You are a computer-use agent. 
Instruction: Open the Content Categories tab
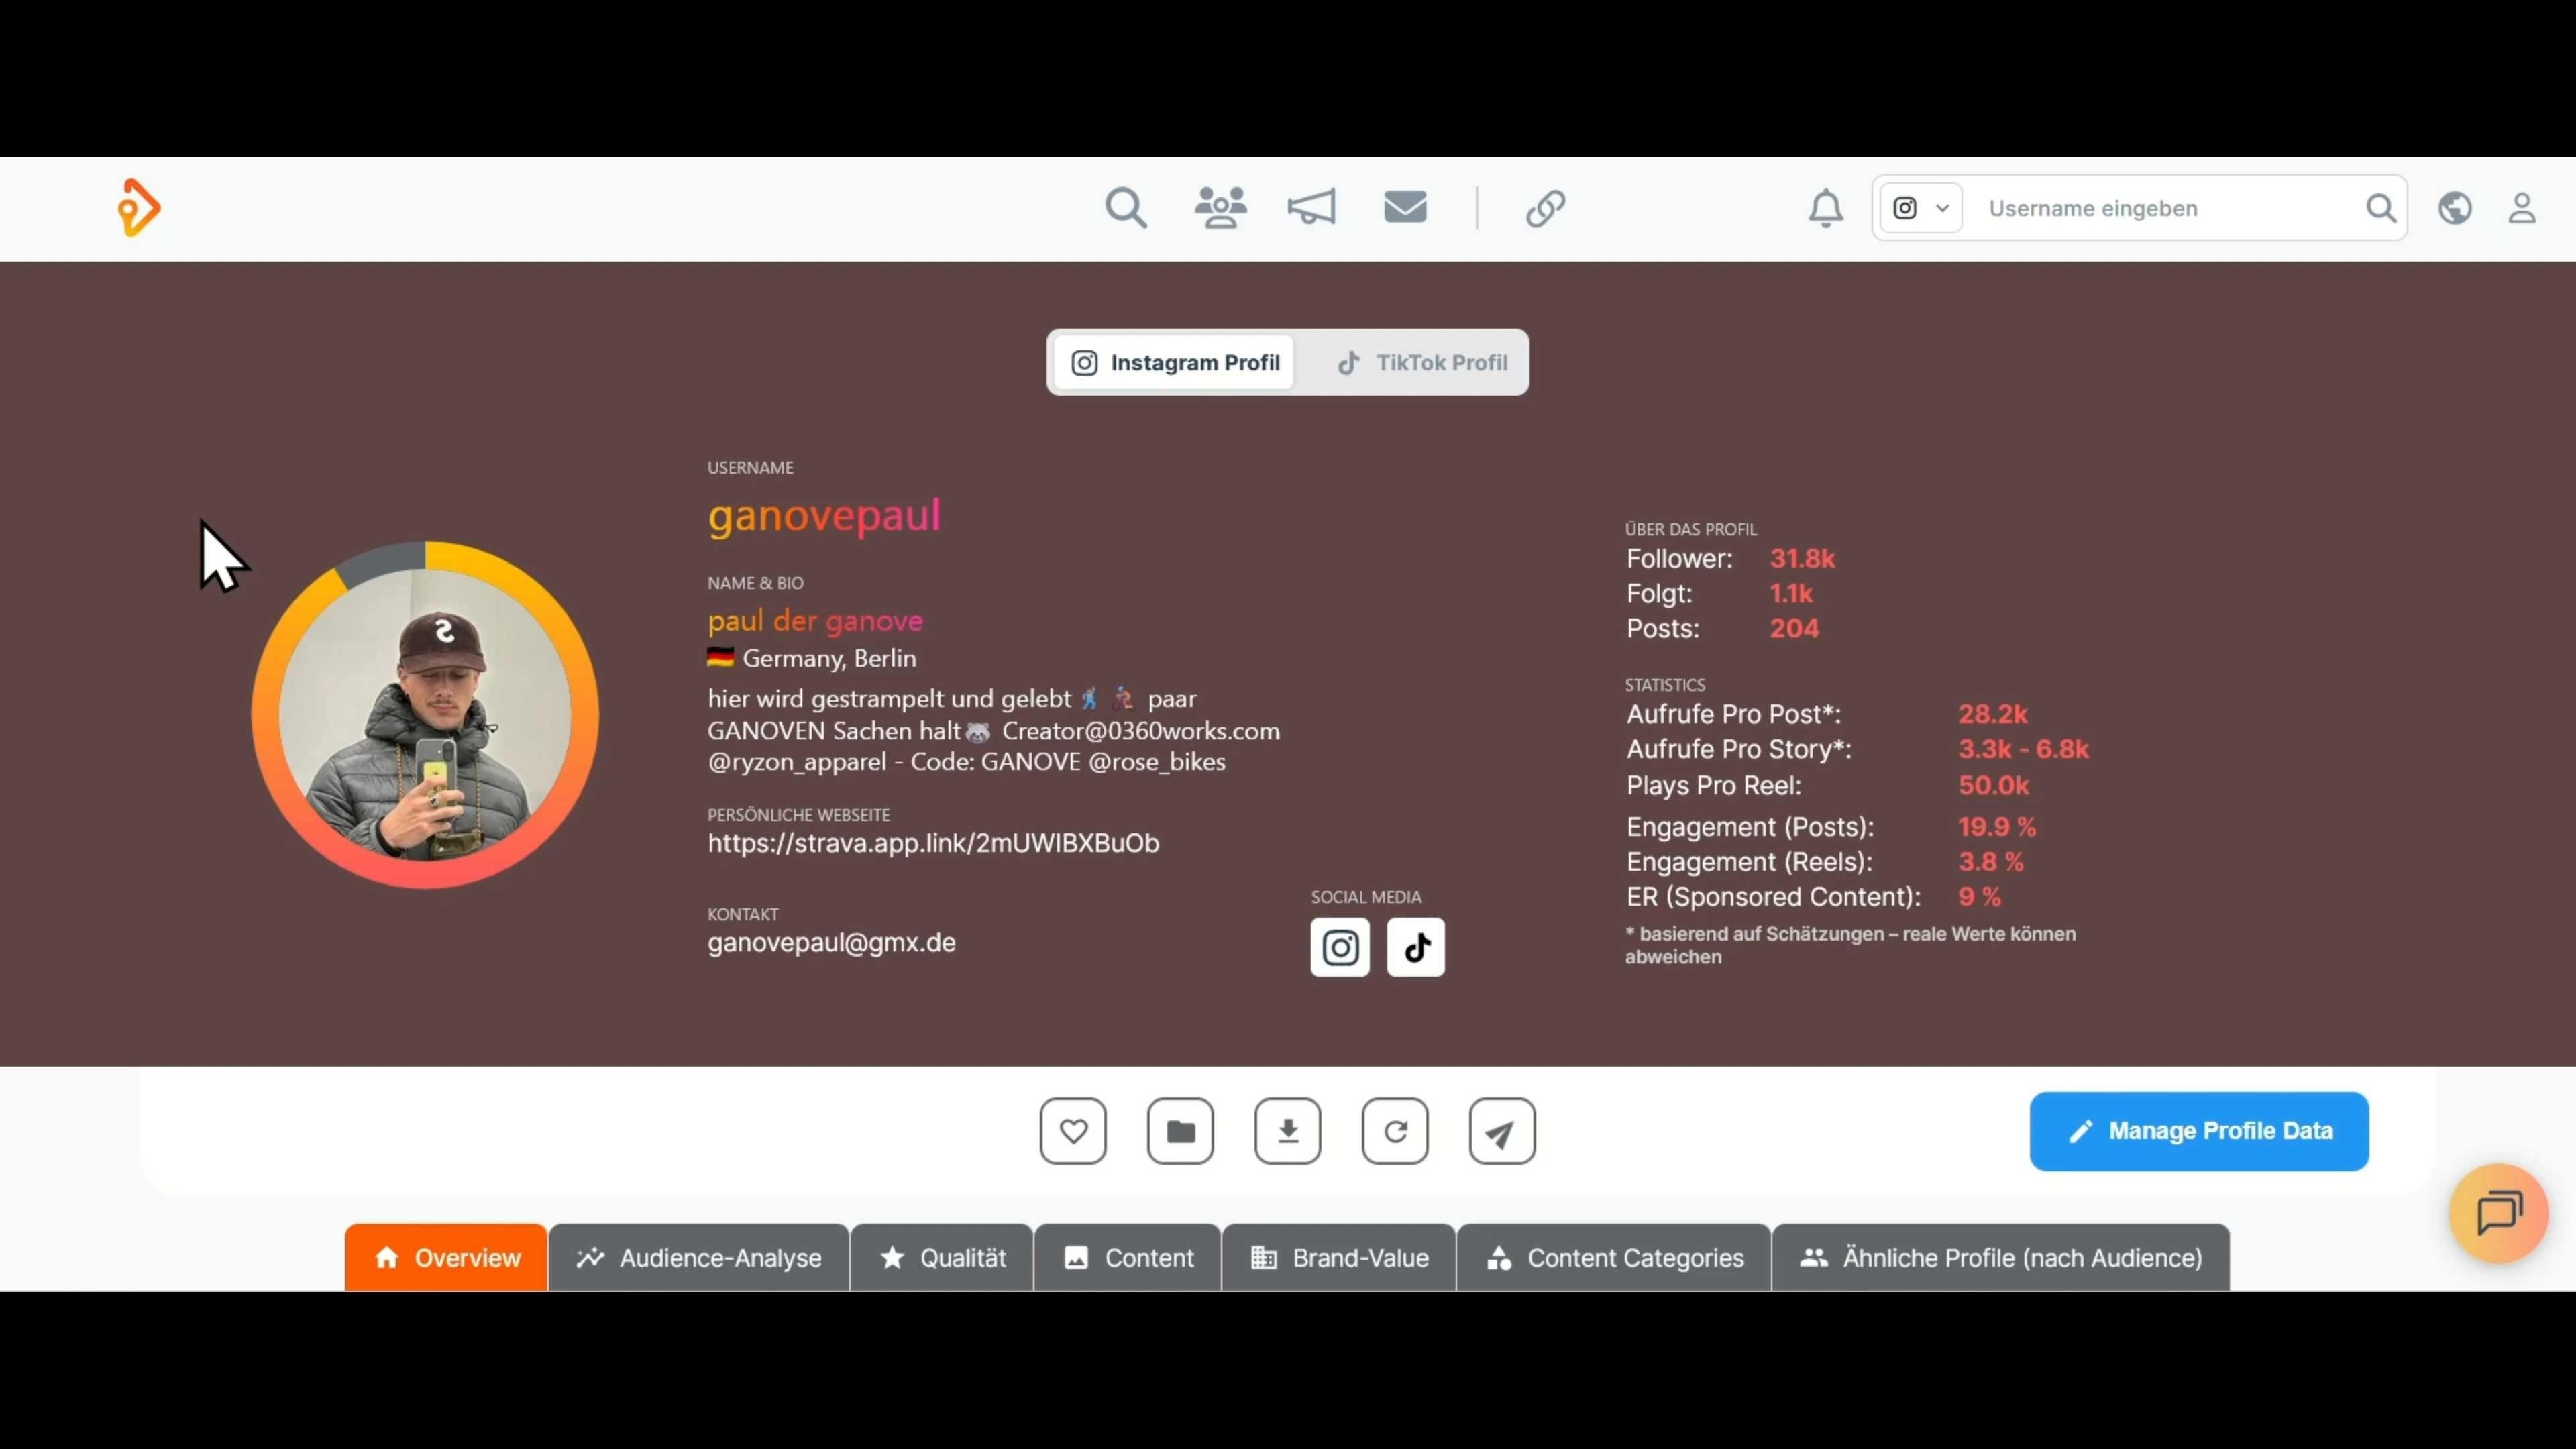1614,1258
